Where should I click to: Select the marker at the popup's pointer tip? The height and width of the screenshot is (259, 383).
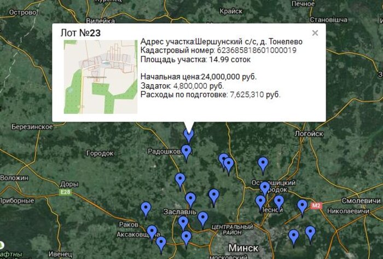pyautogui.click(x=189, y=134)
